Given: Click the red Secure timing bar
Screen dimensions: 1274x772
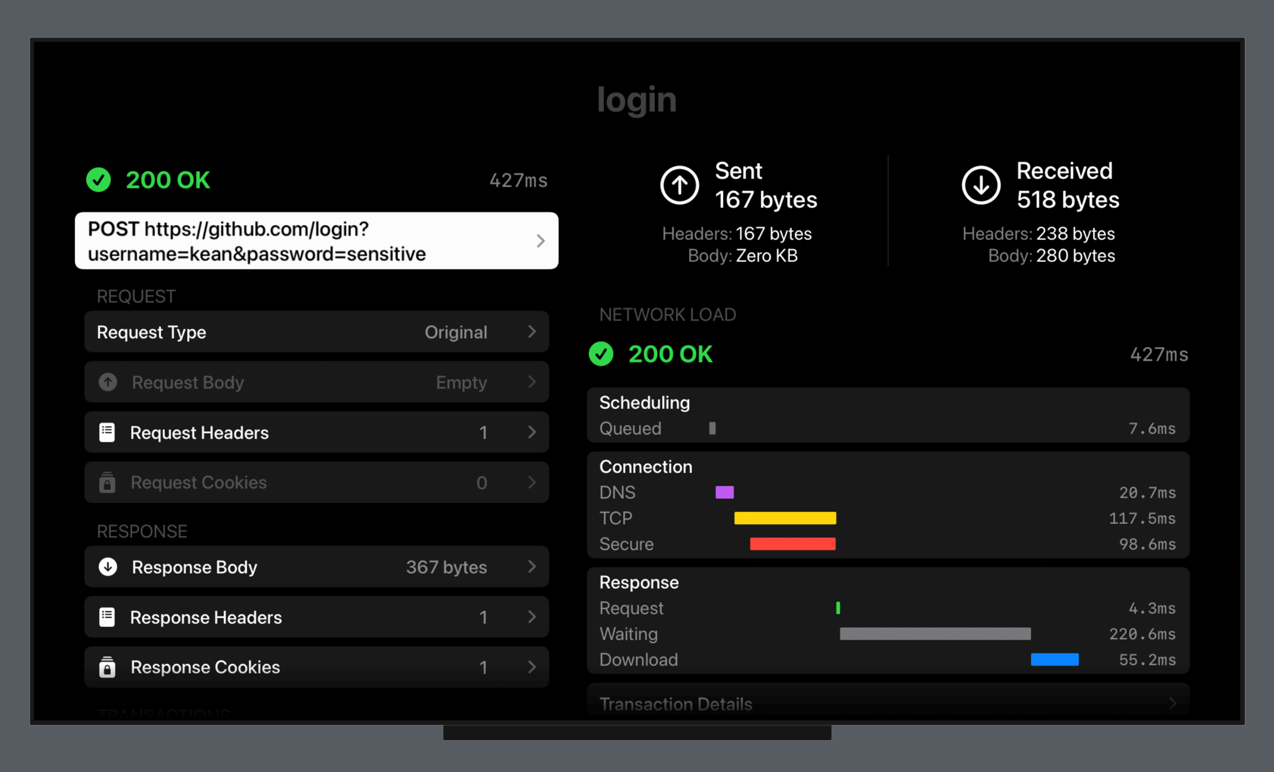Looking at the screenshot, I should coord(793,544).
